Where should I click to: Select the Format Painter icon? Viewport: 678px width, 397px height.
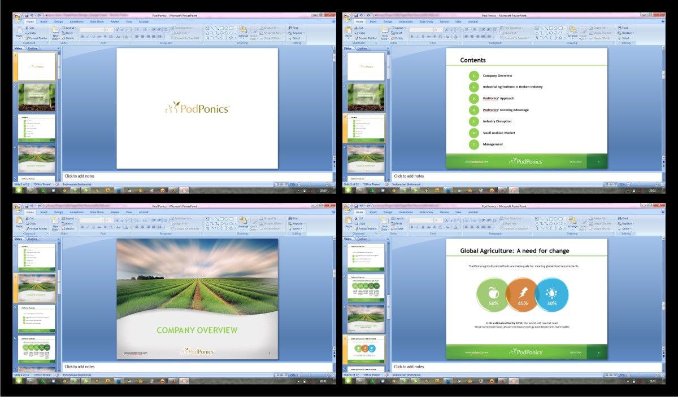click(x=28, y=38)
